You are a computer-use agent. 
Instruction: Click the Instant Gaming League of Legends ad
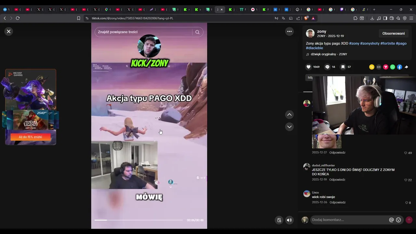(31, 107)
